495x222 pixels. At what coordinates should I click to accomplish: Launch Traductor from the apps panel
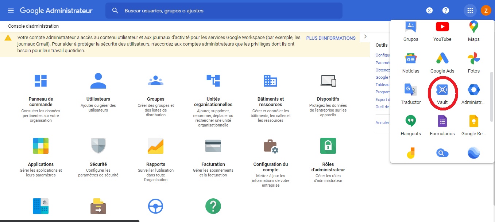click(411, 94)
